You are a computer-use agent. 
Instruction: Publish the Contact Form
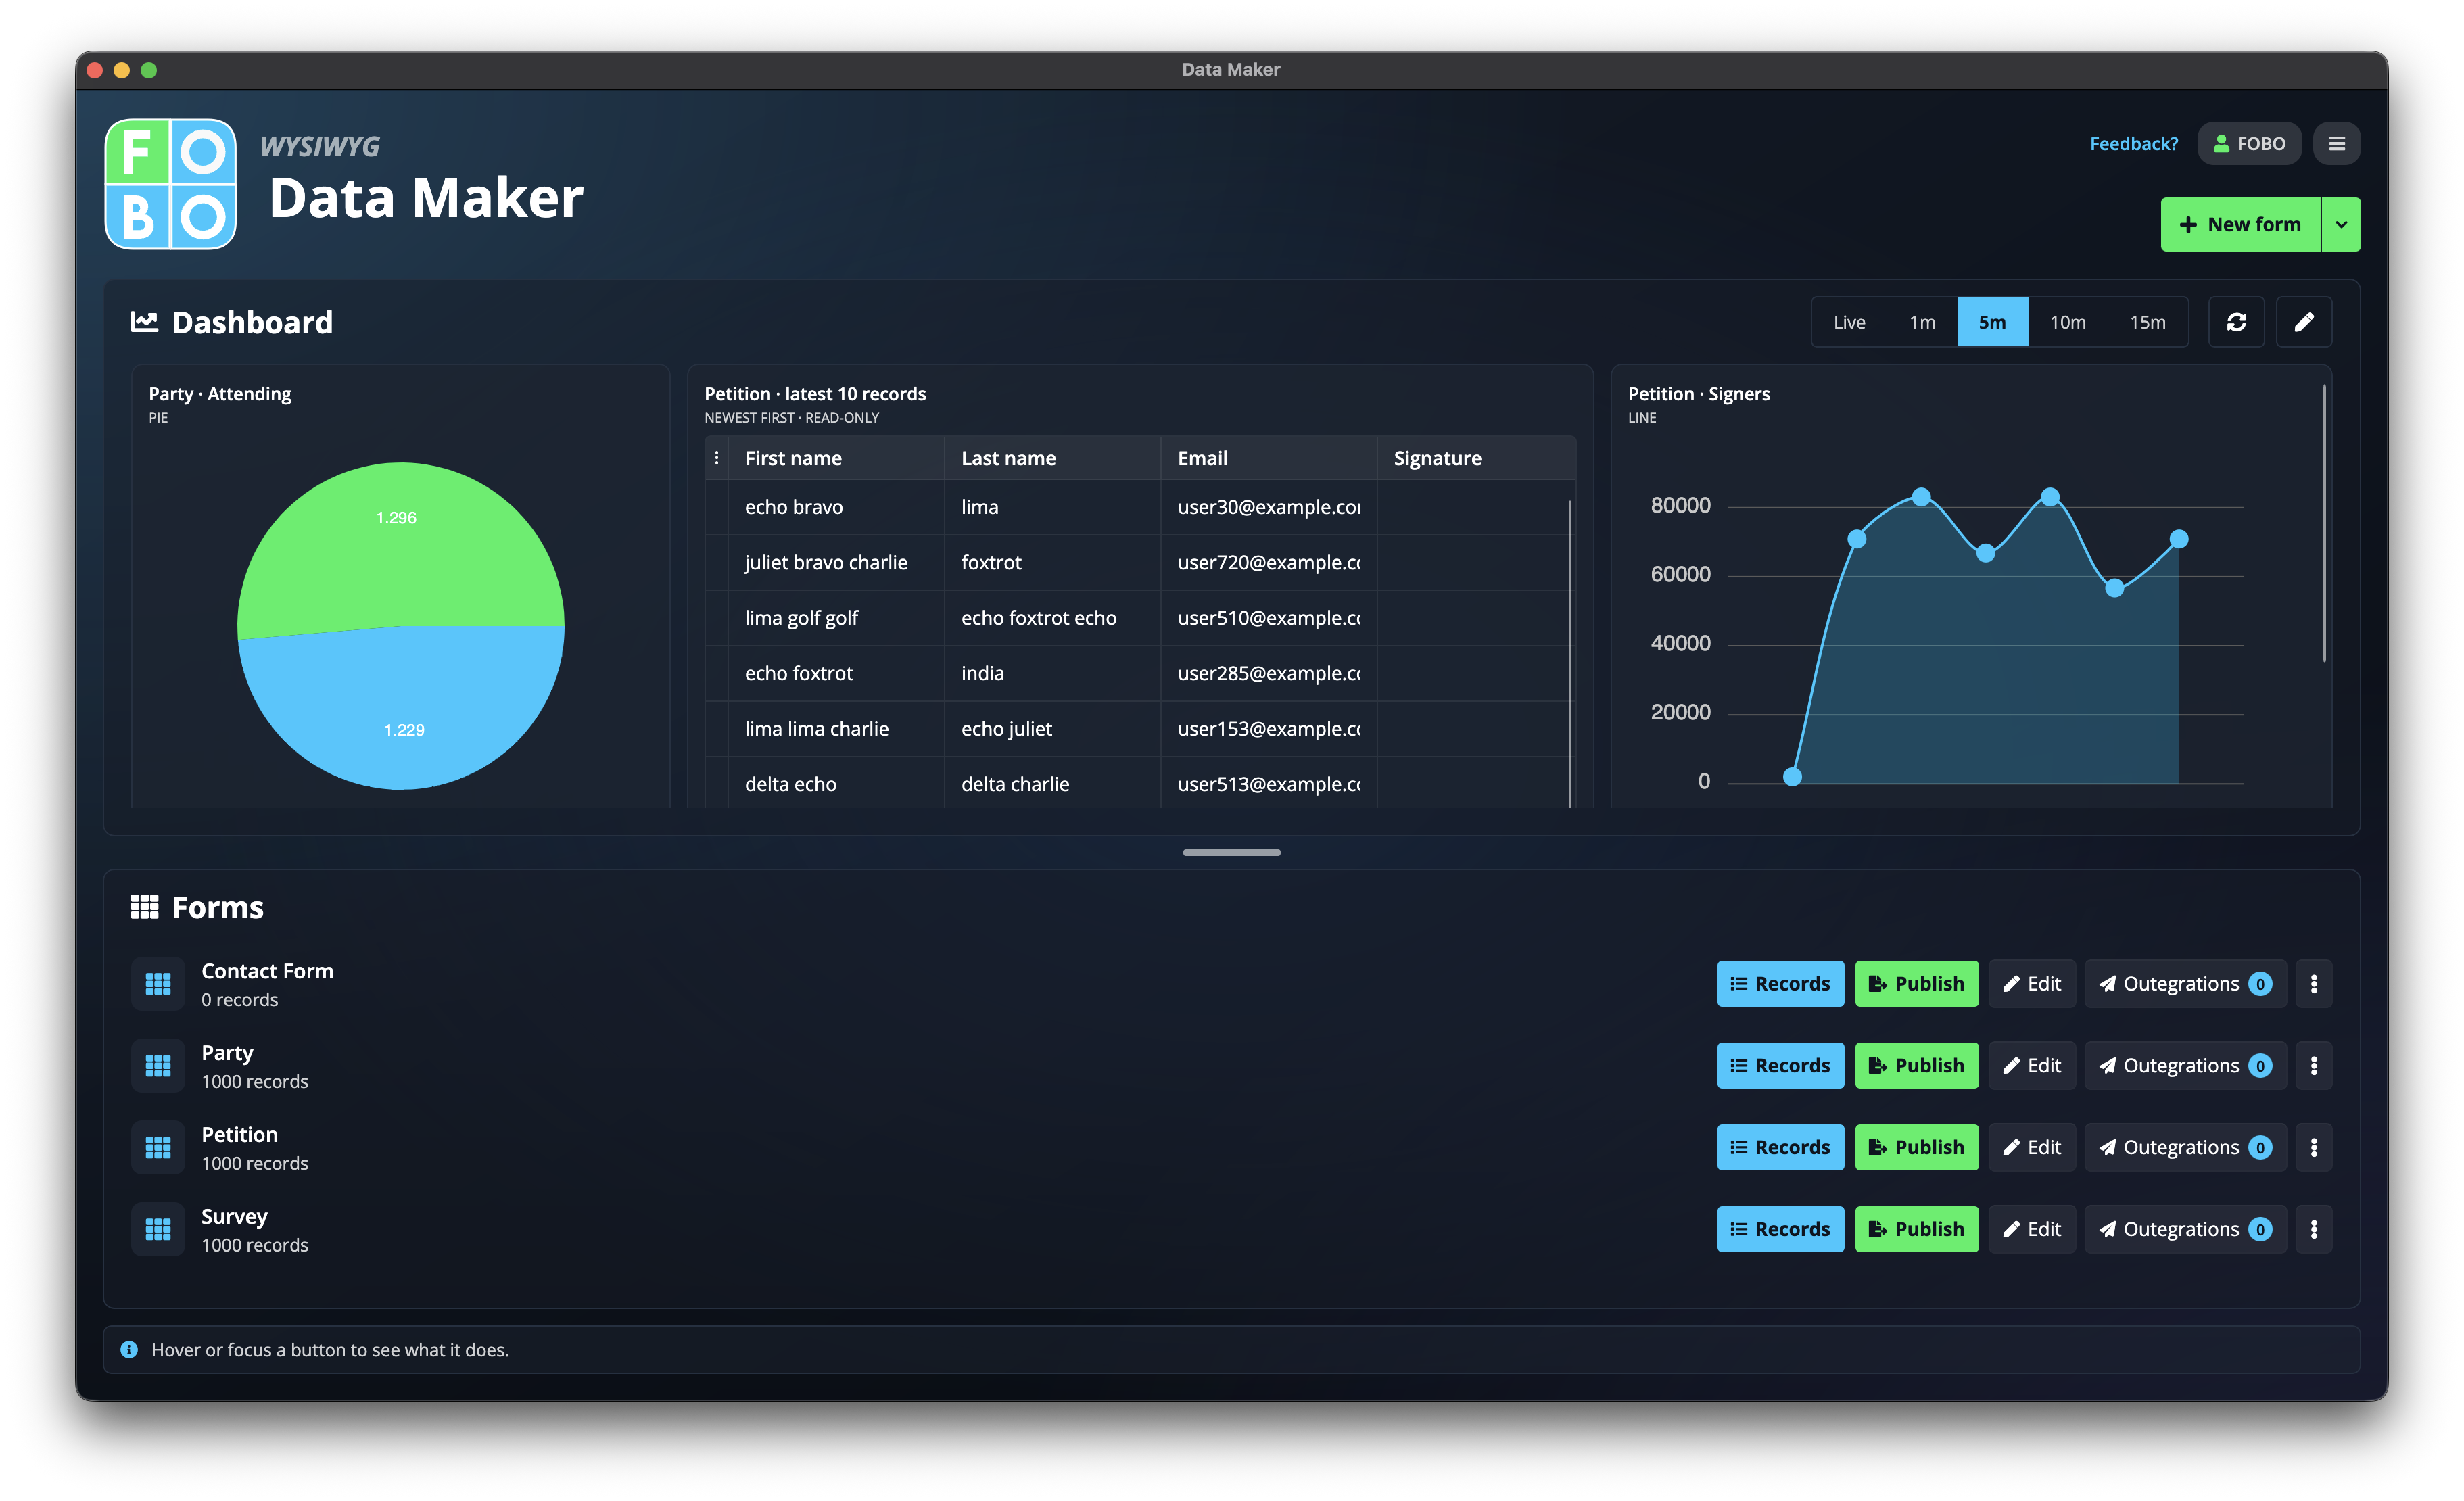point(1916,984)
